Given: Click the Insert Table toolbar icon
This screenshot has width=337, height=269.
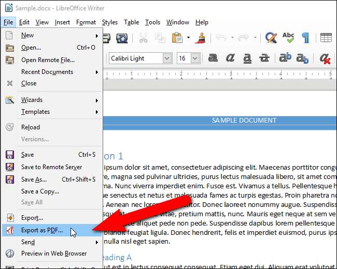Looking at the screenshot, I should click(x=326, y=38).
